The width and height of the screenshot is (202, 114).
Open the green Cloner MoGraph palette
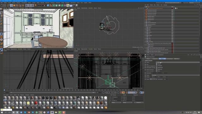[x=62, y=5]
